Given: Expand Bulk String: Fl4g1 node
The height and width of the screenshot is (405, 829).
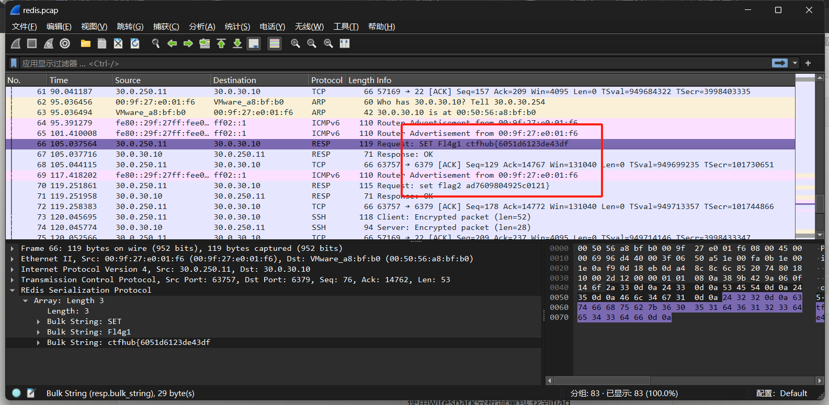Looking at the screenshot, I should 38,332.
